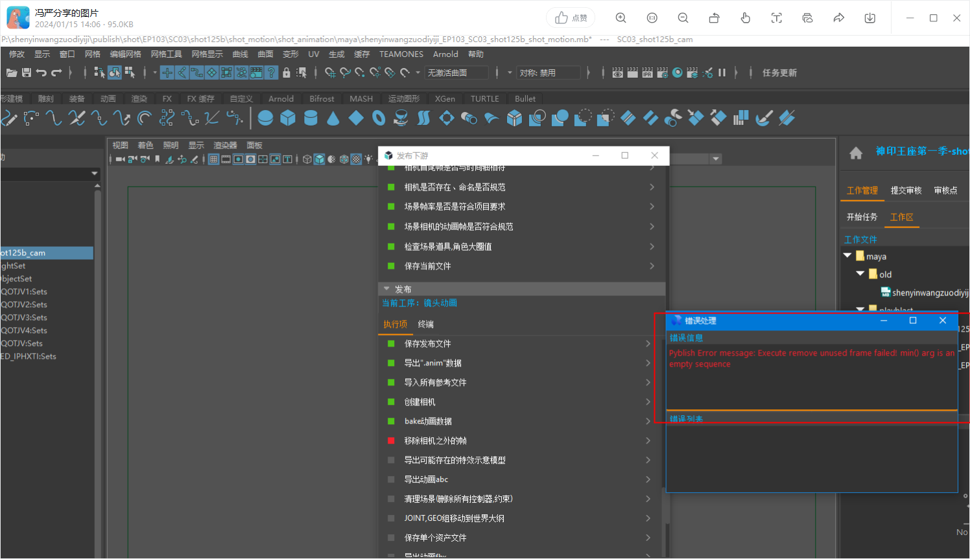Click the zoom in magnifier icon
The image size is (970, 559).
point(621,18)
